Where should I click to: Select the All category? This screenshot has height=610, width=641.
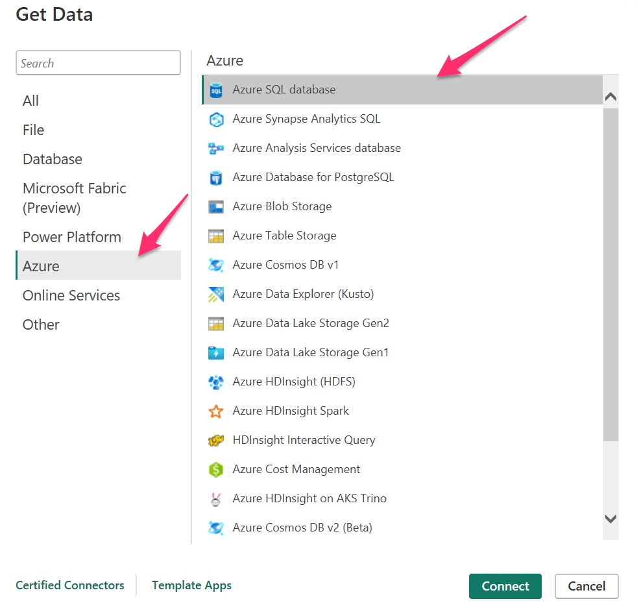(x=98, y=101)
